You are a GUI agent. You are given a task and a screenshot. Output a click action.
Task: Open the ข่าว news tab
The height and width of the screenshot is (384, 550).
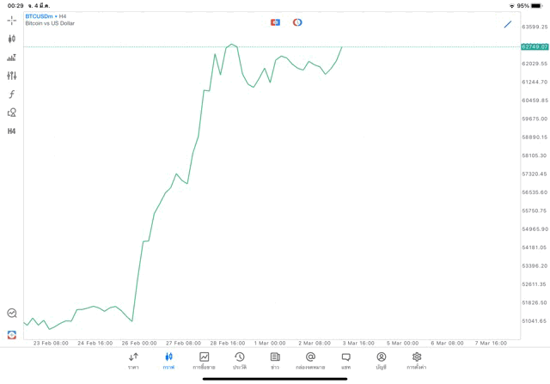275,361
